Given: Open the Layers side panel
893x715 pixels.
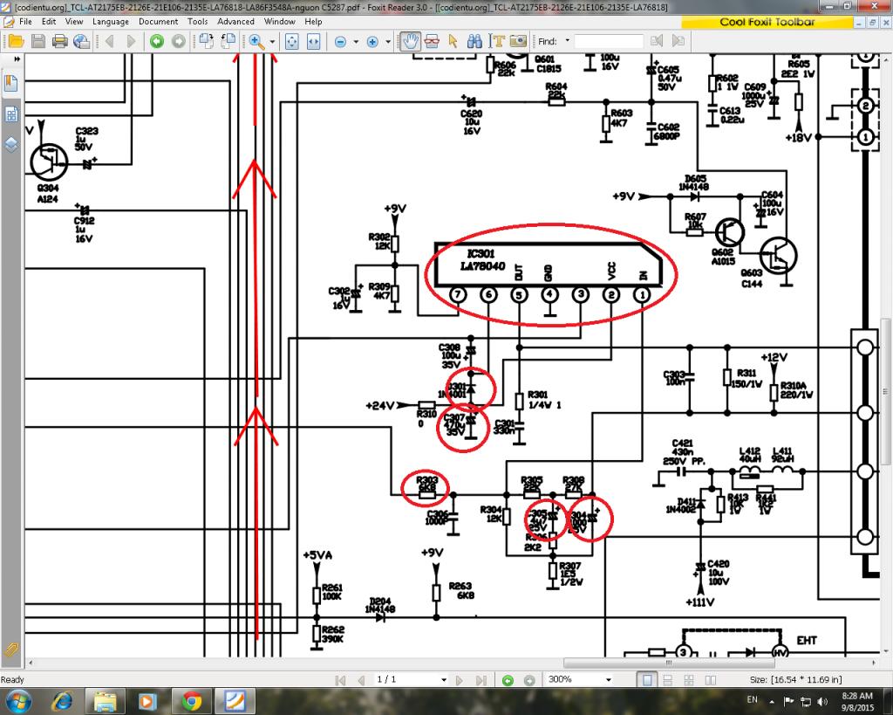Looking at the screenshot, I should (12, 144).
